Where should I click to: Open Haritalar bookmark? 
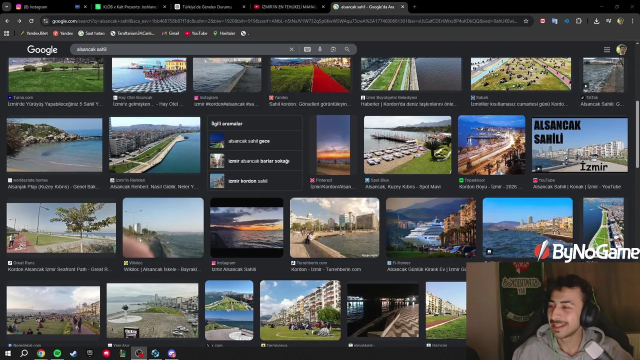point(224,33)
